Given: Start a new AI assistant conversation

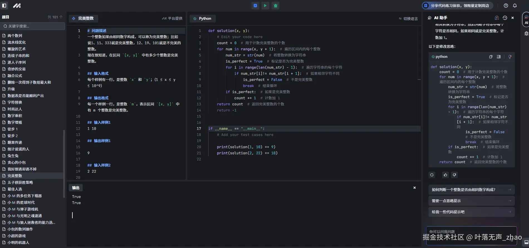Looking at the screenshot, I should click(x=497, y=18).
